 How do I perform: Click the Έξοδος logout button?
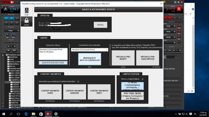click(100, 25)
